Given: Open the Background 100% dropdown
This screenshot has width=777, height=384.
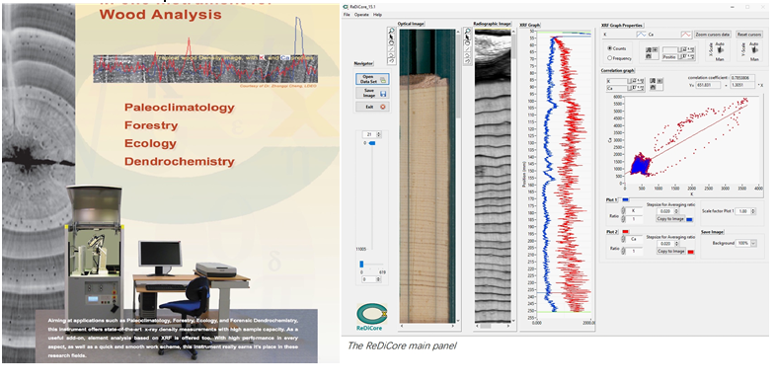Looking at the screenshot, I should (x=746, y=243).
